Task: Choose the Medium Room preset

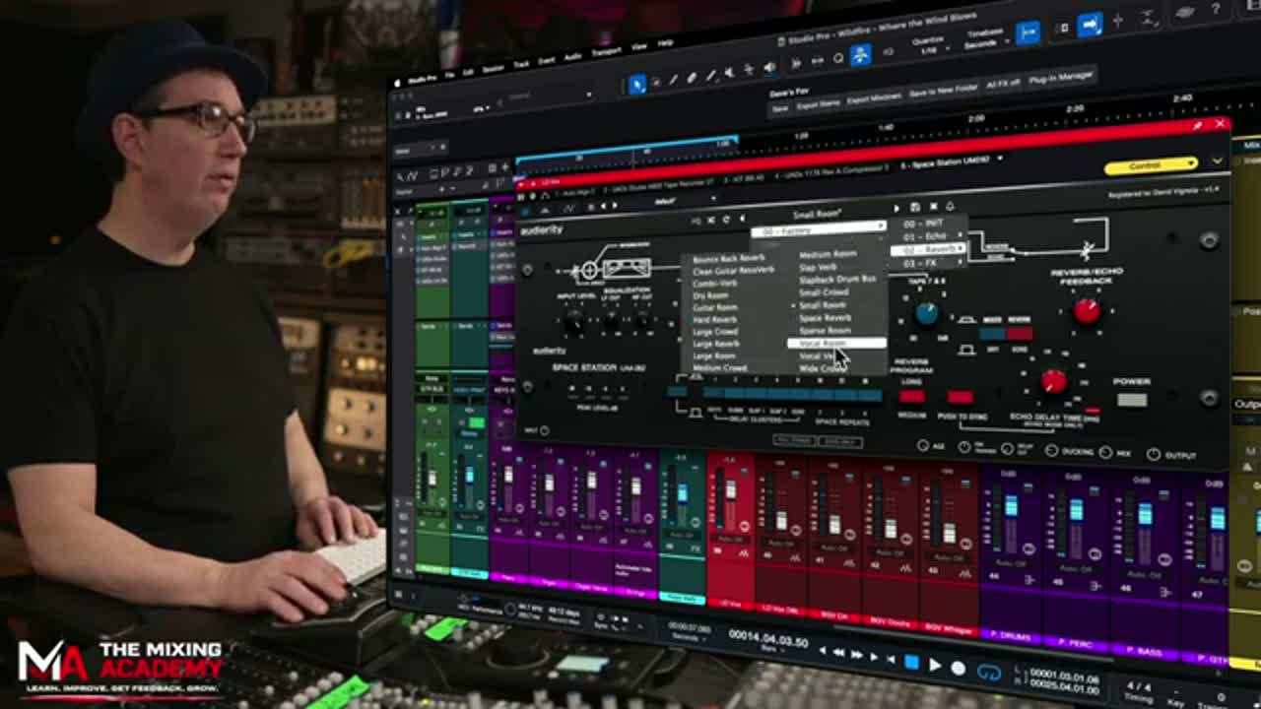Action: pyautogui.click(x=828, y=254)
